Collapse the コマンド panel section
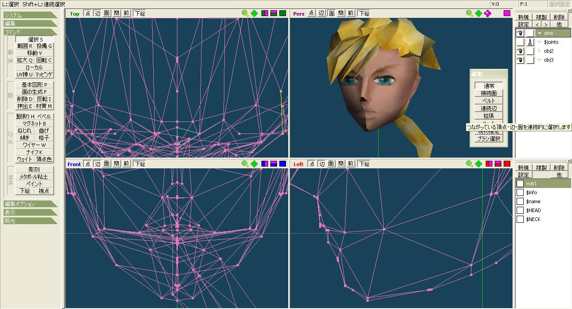Image resolution: width=572 pixels, height=309 pixels. point(30,32)
